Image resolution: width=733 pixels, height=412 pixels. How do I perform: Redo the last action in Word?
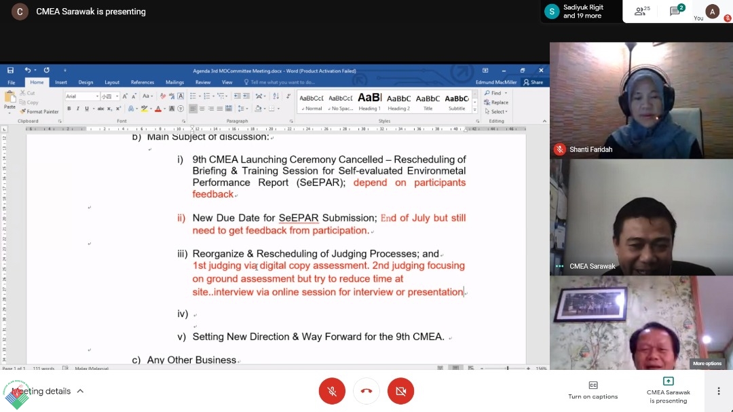click(x=46, y=70)
